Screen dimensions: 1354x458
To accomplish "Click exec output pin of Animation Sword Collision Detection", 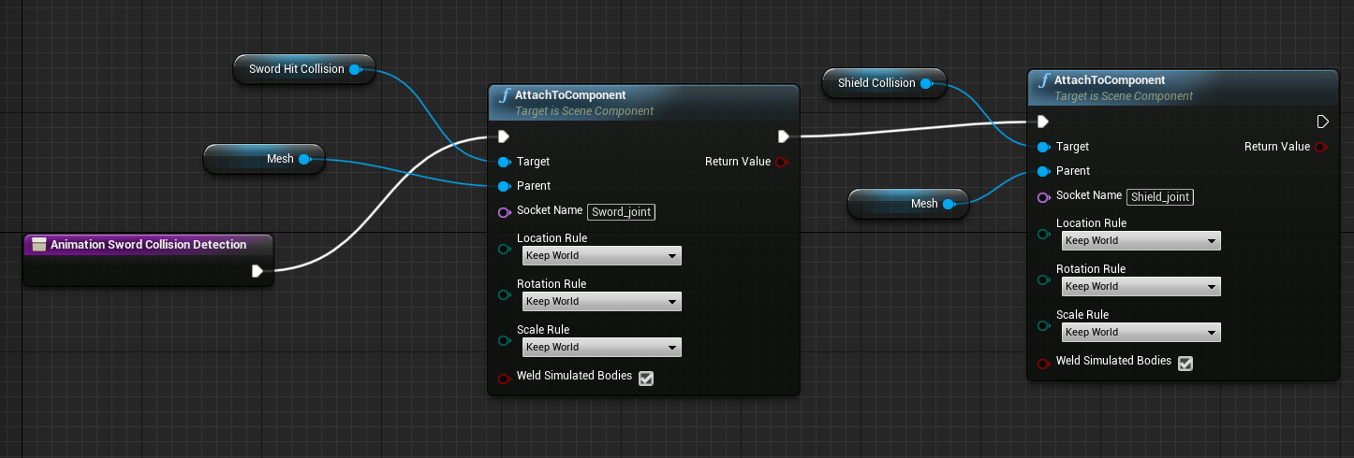I will point(258,271).
